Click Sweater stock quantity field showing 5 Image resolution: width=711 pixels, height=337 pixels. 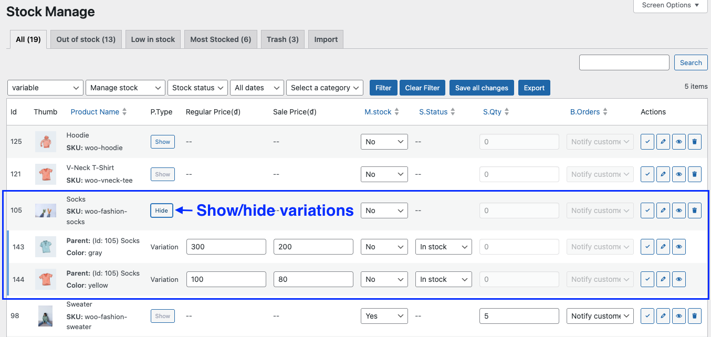tap(519, 316)
